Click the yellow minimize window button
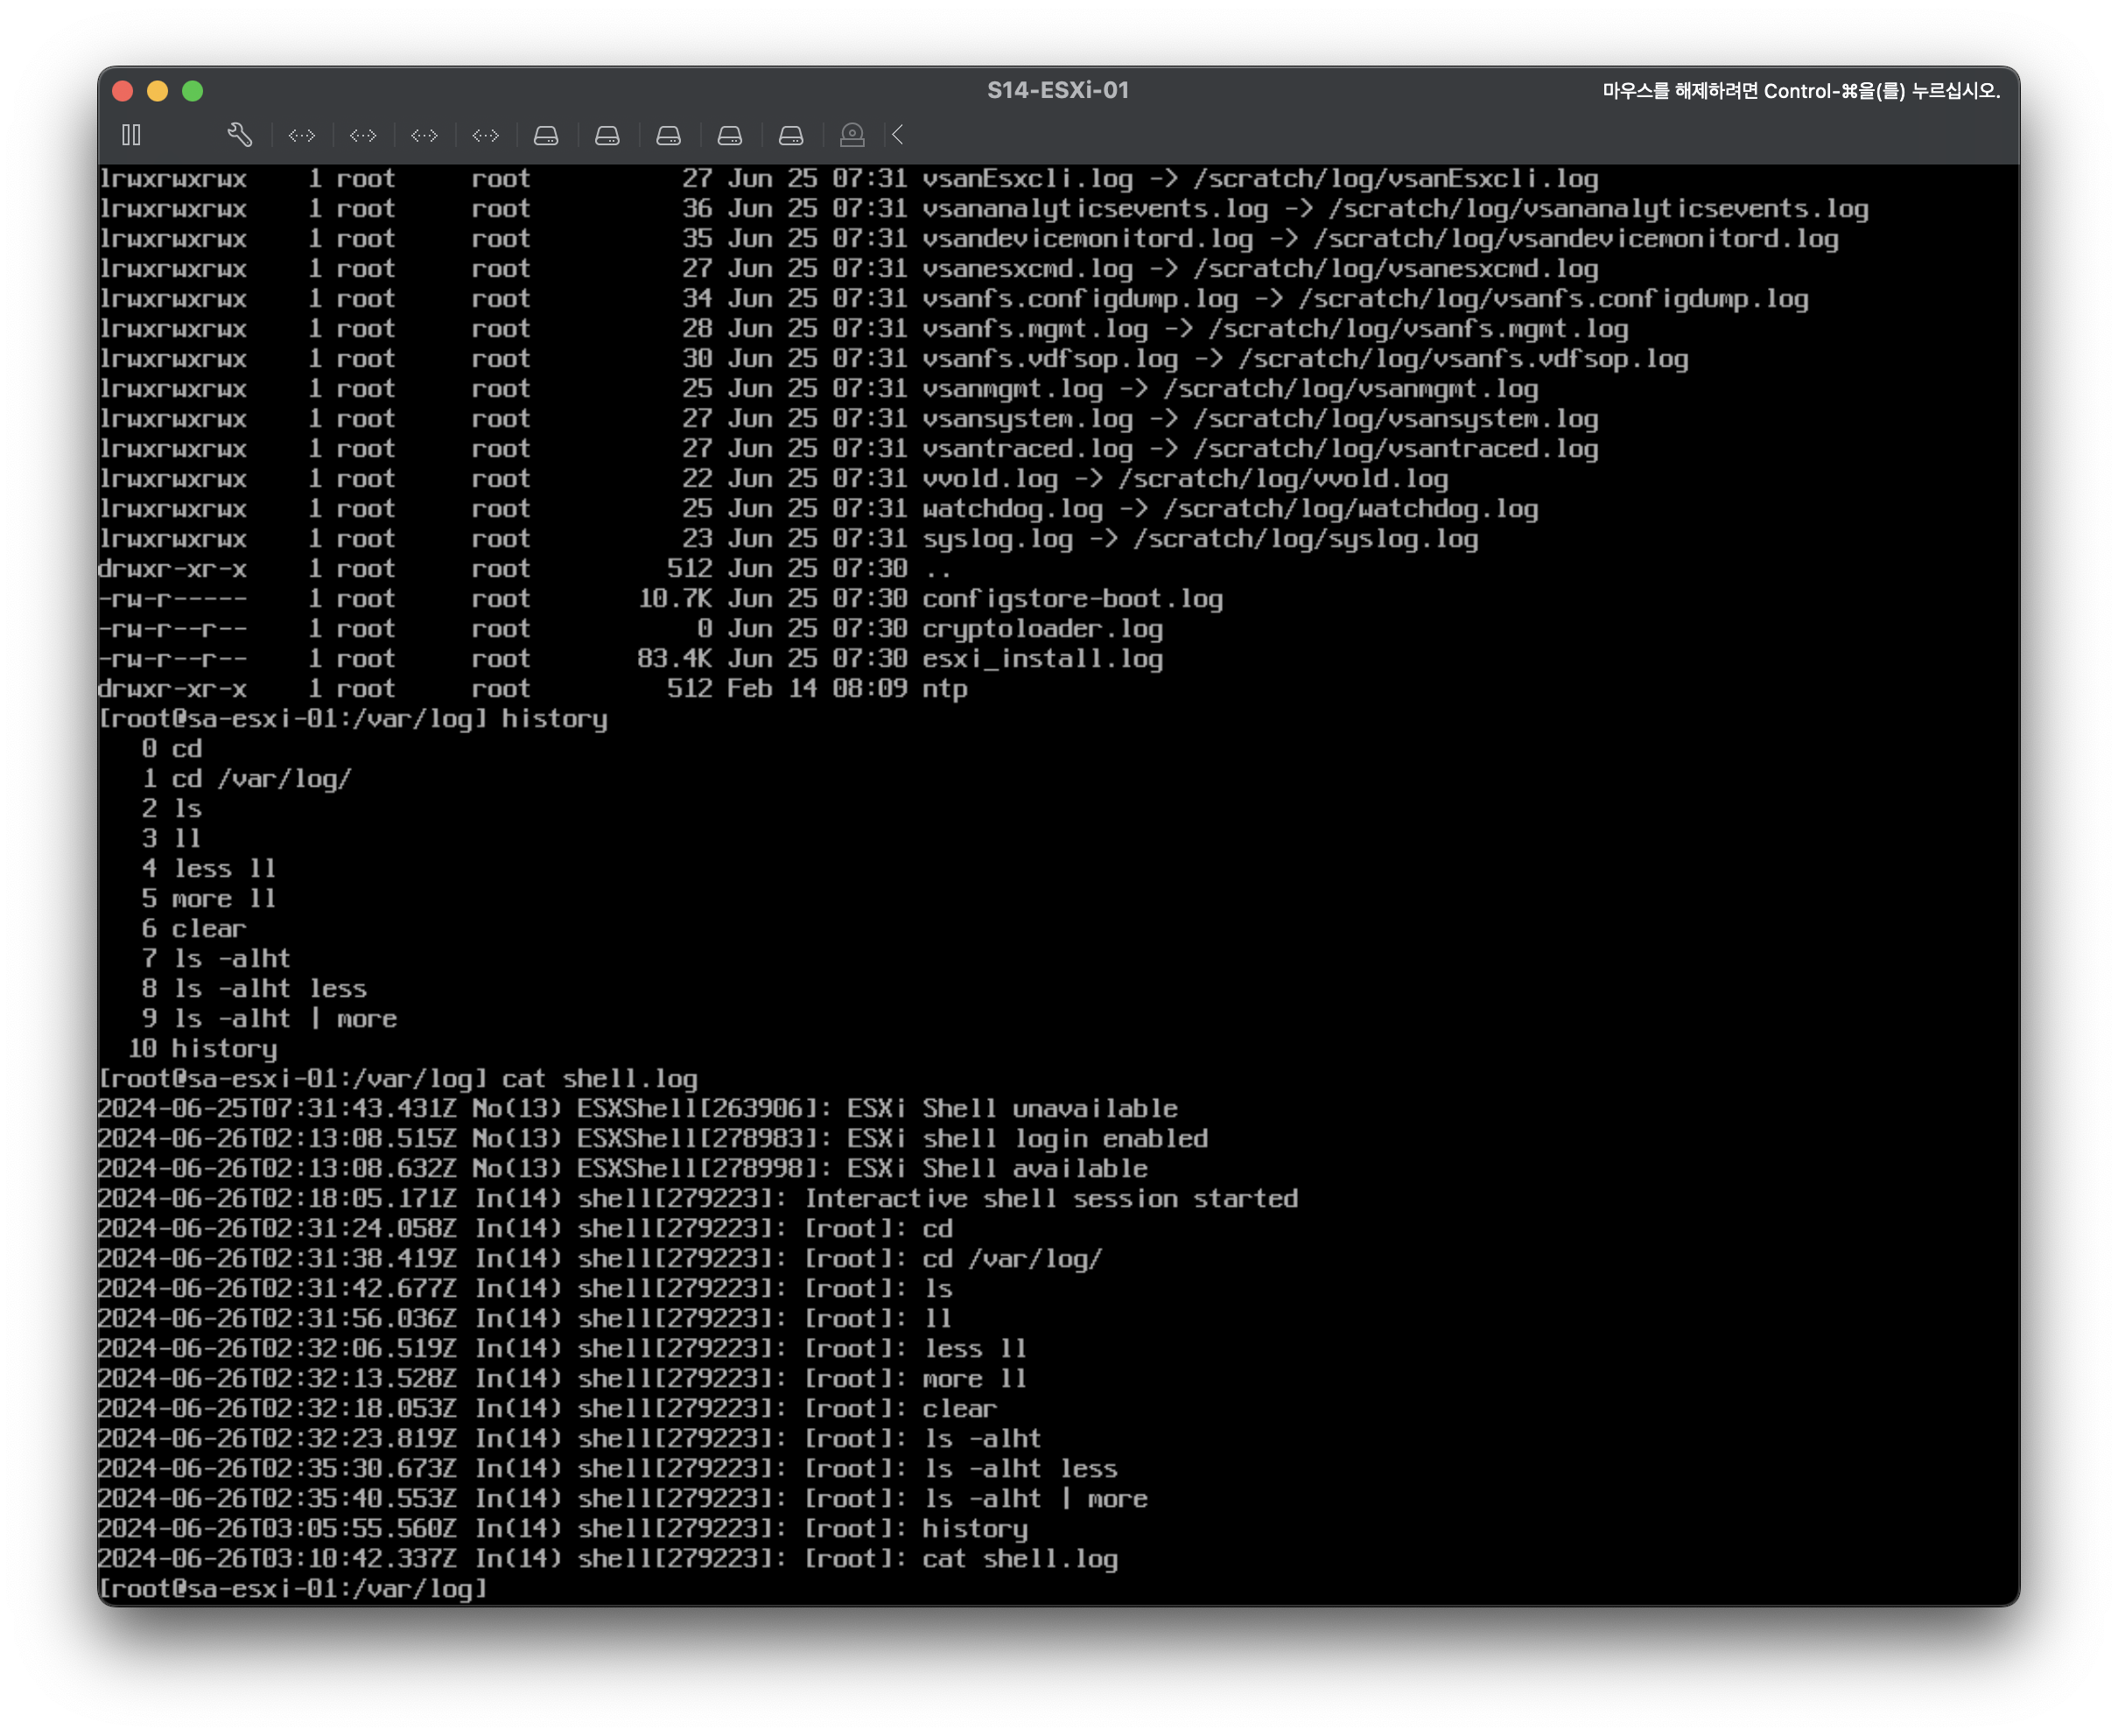The height and width of the screenshot is (1736, 2118). coord(157,91)
